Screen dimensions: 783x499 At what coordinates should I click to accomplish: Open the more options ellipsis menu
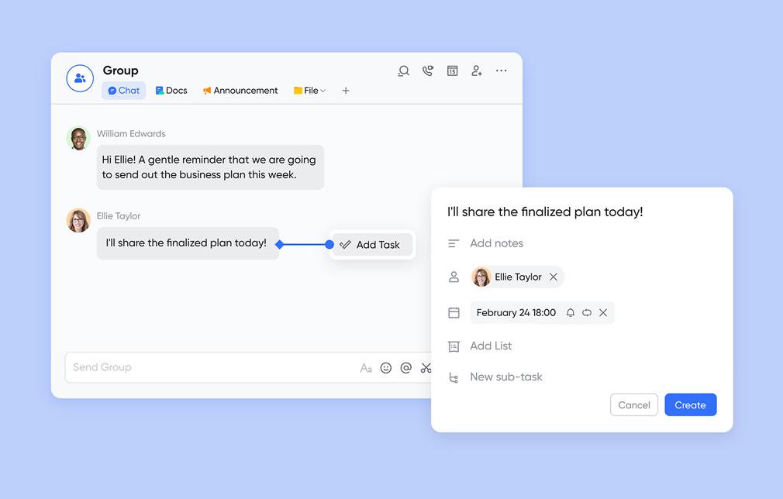(x=502, y=71)
